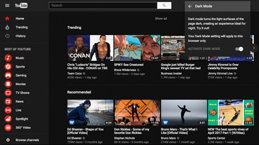Open the News icon
The image size is (259, 145).
tap(8, 102)
